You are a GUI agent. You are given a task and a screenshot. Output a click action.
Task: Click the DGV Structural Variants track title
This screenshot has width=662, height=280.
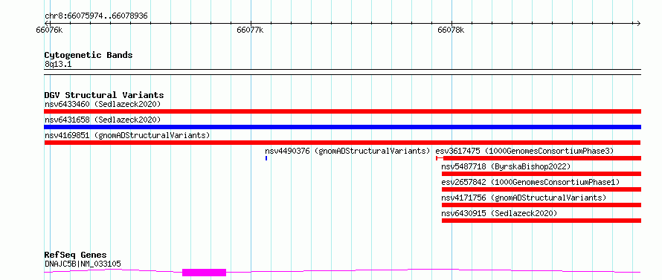104,95
